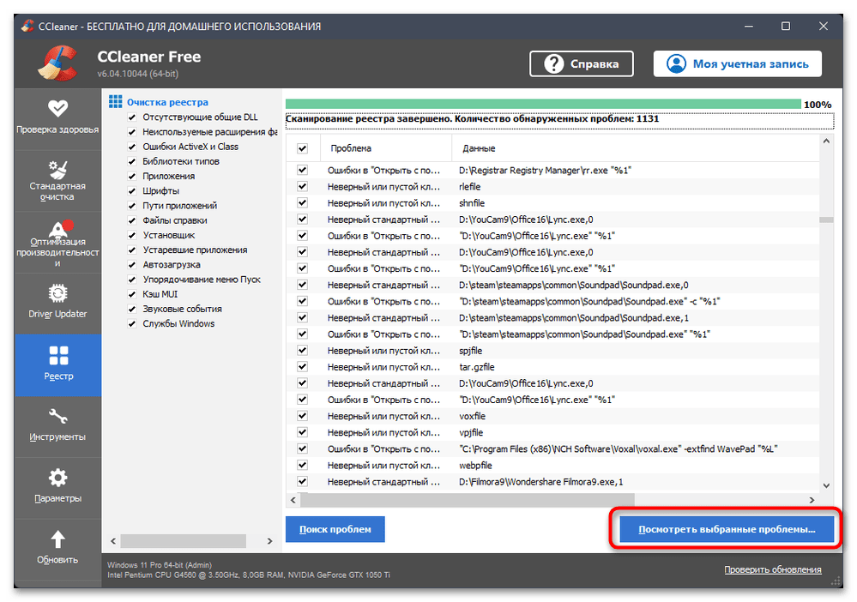The width and height of the screenshot is (857, 602).
Task: Follow Проверить обновления link
Action: coord(772,569)
